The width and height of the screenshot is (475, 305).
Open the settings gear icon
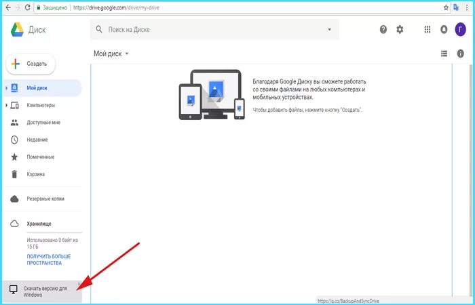400,30
